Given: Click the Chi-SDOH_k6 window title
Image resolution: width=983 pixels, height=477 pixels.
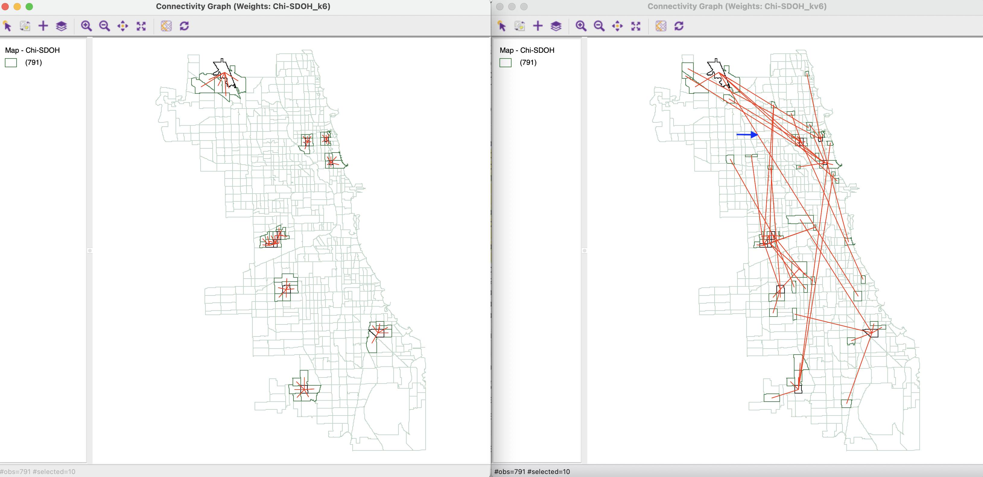Looking at the screenshot, I should pos(243,7).
